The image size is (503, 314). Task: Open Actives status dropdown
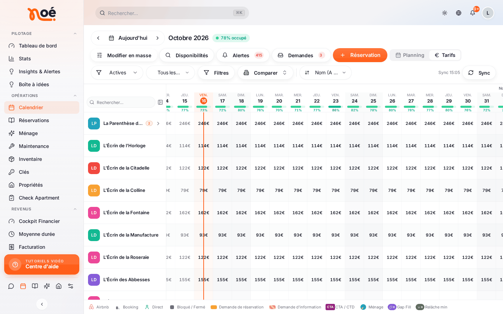pyautogui.click(x=117, y=73)
